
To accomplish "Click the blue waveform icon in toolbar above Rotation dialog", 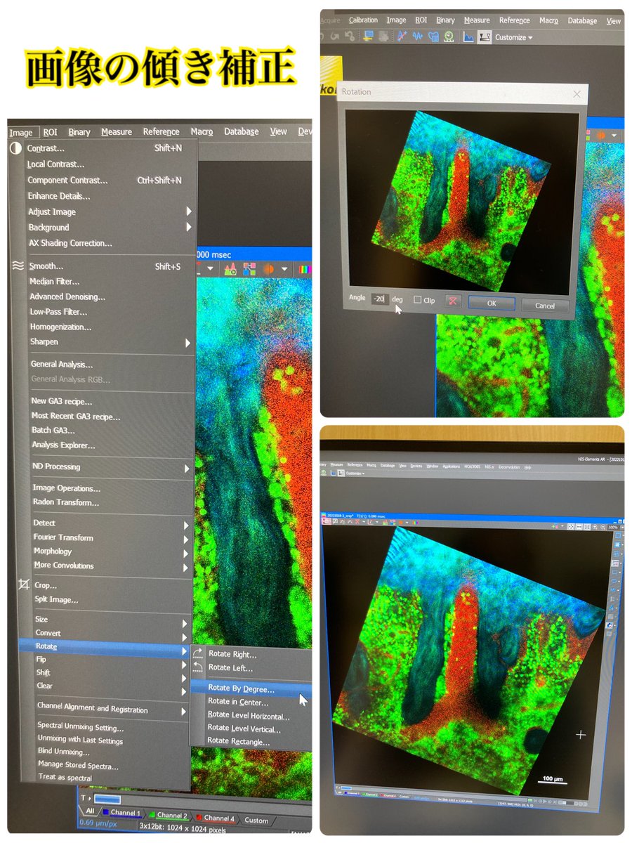I will [x=418, y=37].
